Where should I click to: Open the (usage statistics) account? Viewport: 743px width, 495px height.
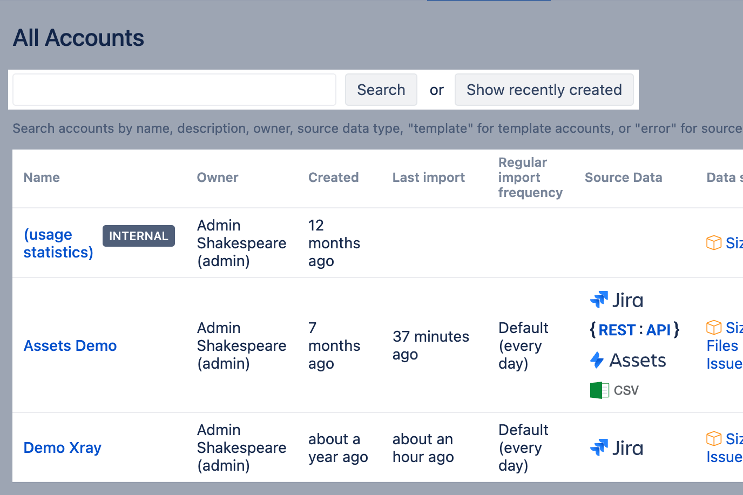tap(58, 243)
